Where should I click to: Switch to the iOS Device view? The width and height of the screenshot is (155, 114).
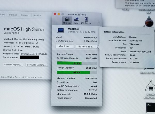86,20
